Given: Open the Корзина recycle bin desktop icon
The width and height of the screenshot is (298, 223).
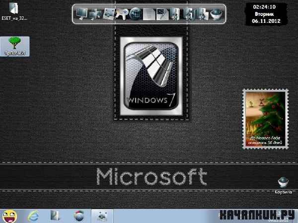Looking at the screenshot, I should tap(283, 185).
